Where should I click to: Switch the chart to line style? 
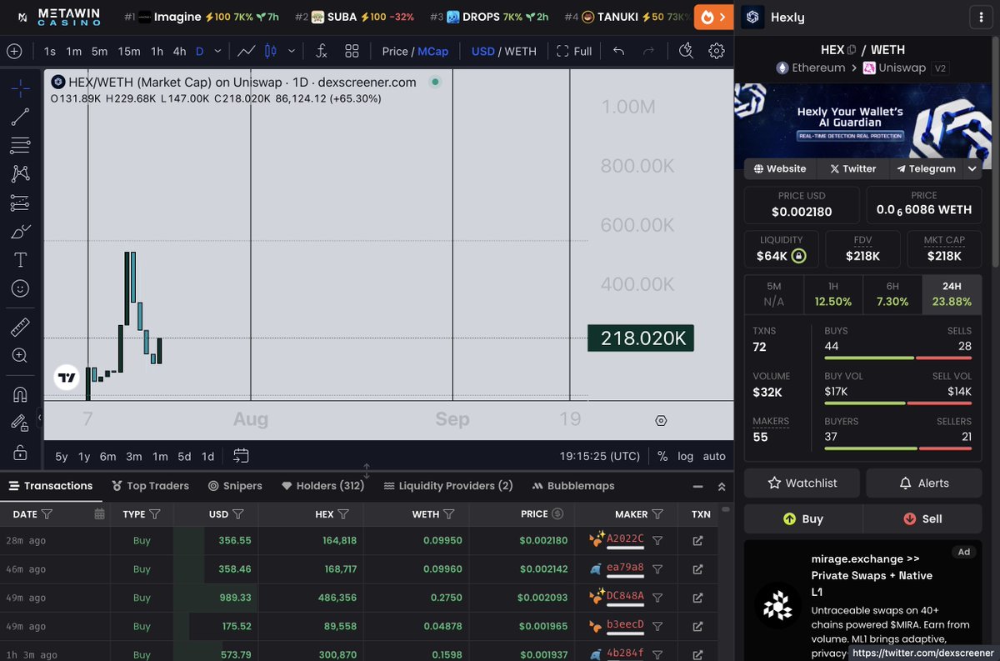pyautogui.click(x=246, y=51)
